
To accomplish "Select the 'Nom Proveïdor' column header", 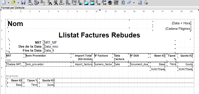I will 48,56.
